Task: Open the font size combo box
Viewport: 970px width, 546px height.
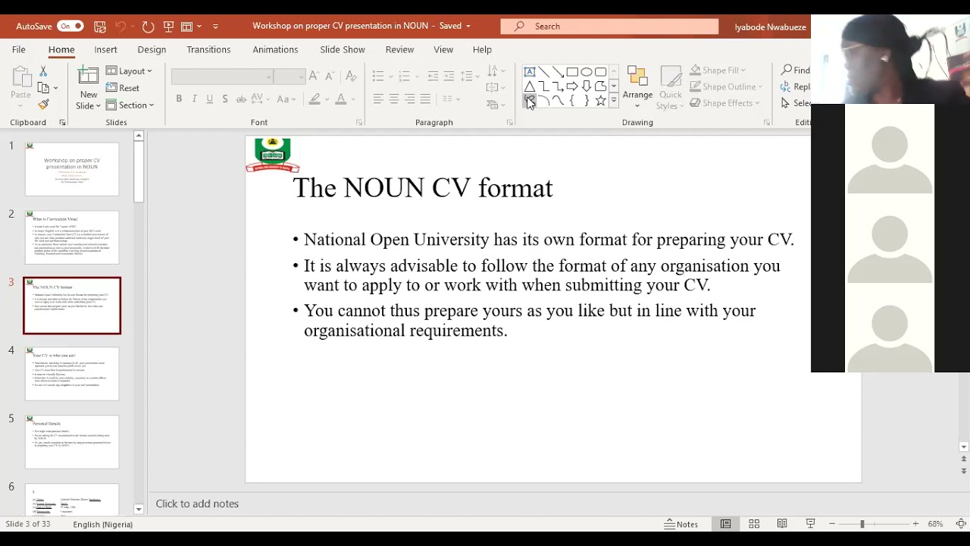Action: coord(289,77)
